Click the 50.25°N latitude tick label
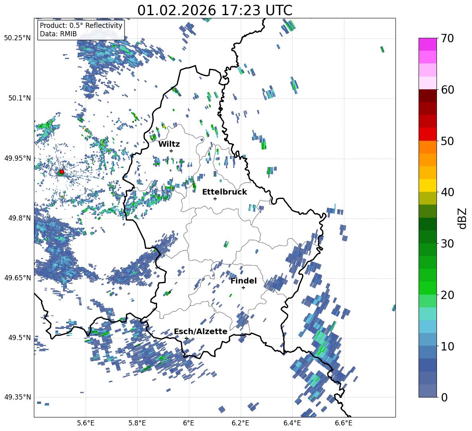 18,38
